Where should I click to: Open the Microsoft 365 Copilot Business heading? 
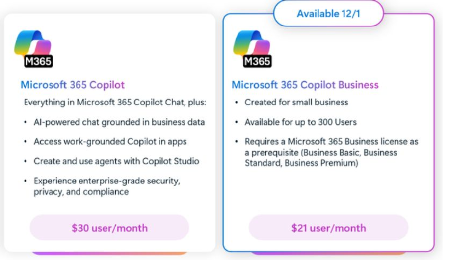[305, 85]
